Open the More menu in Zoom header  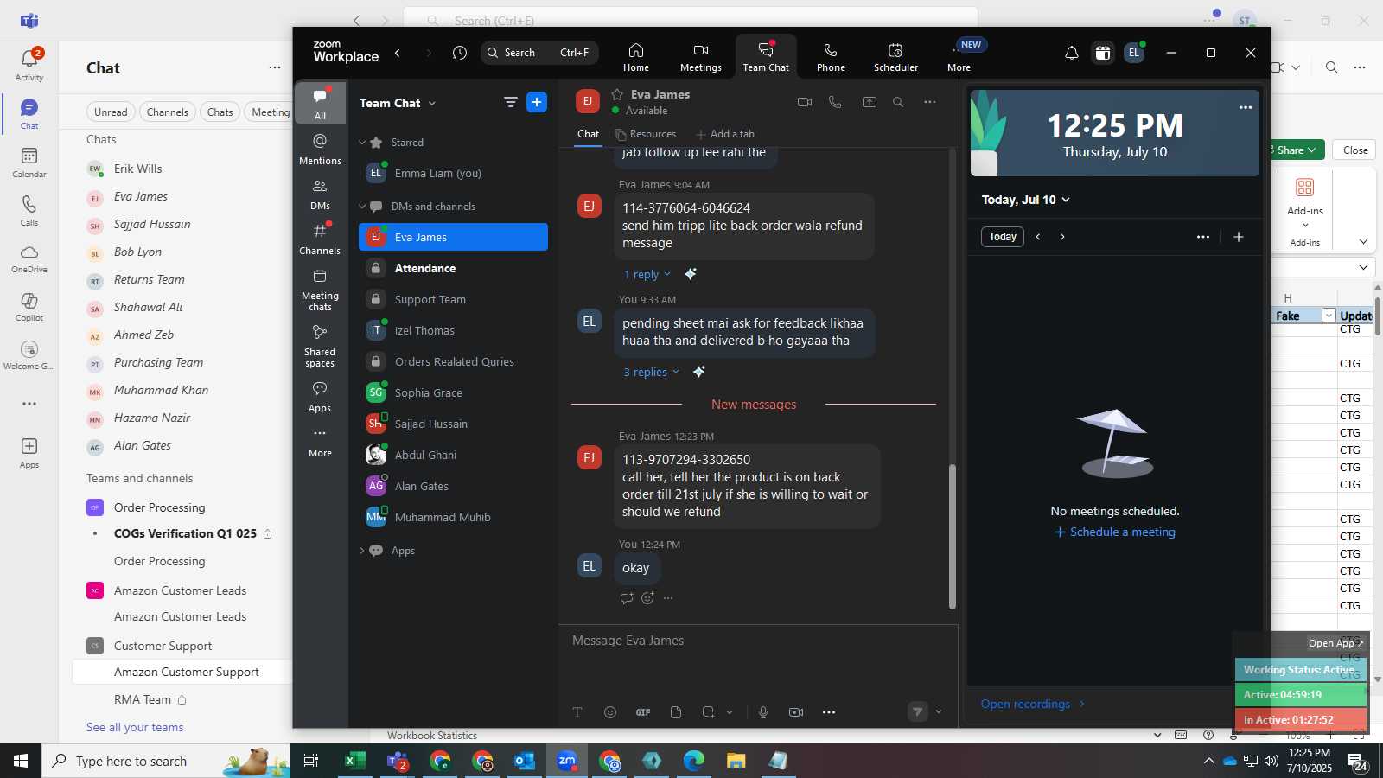coord(959,57)
